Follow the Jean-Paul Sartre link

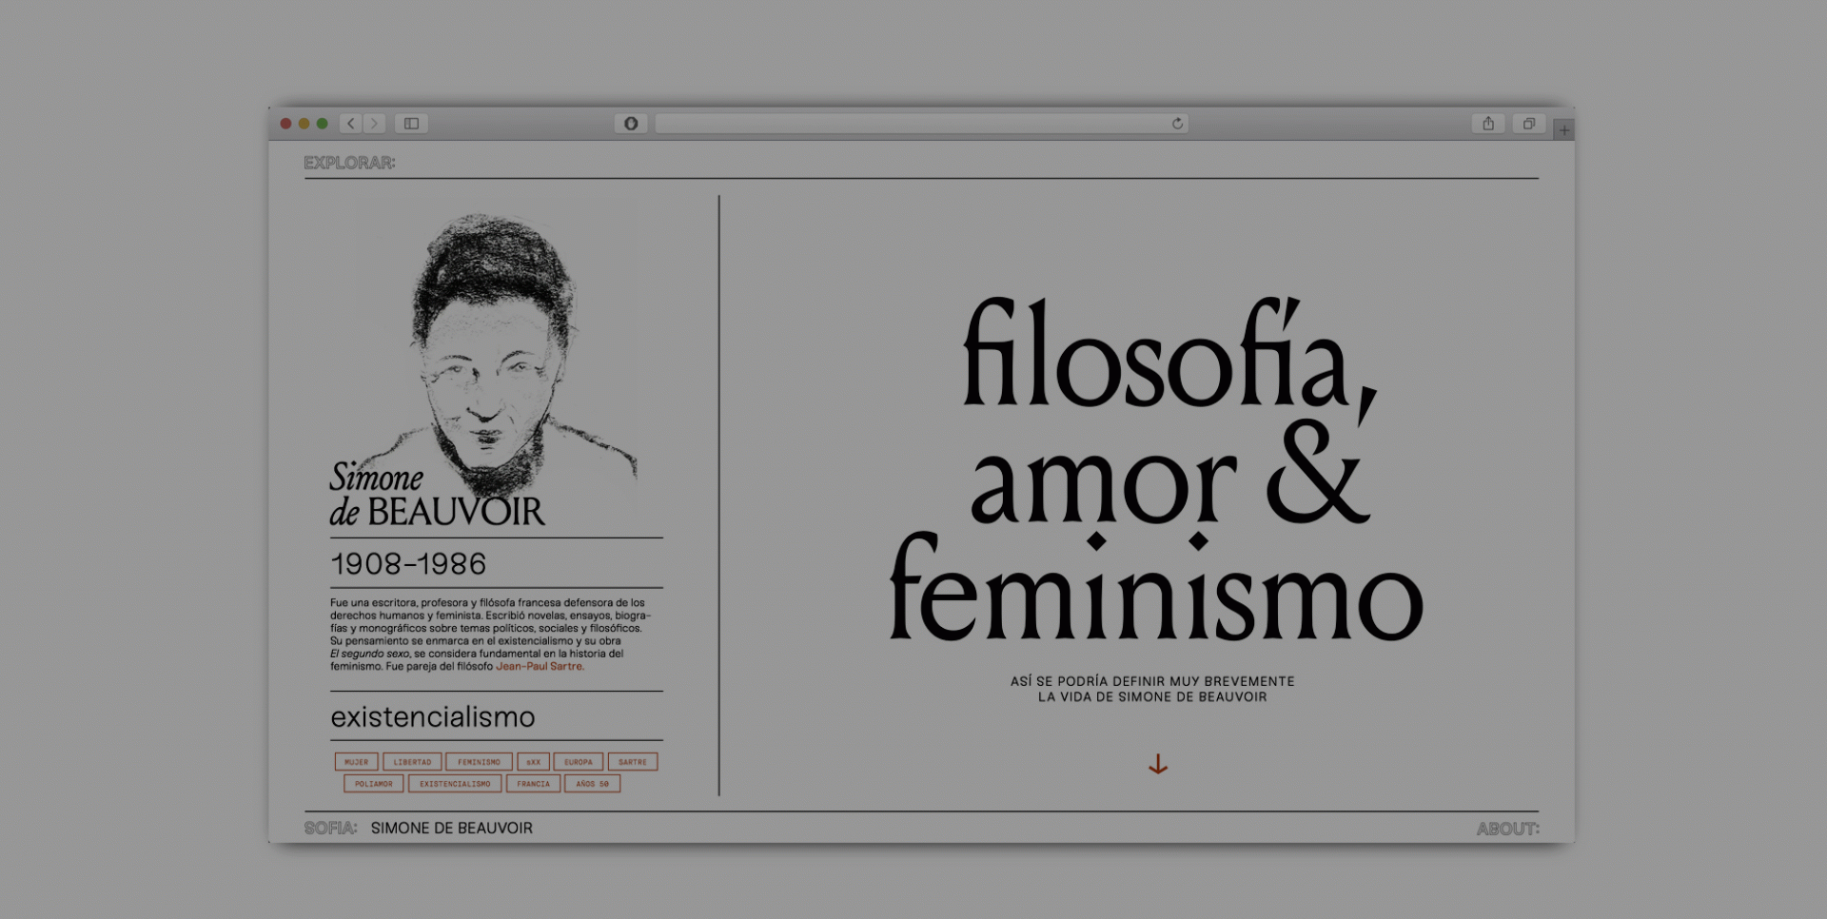(540, 667)
